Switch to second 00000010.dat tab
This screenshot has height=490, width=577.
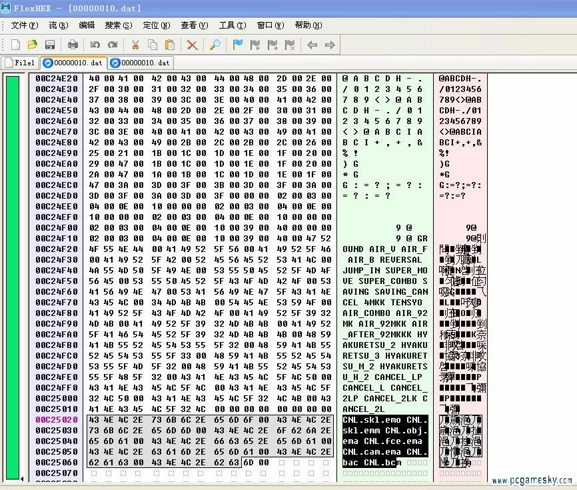click(x=141, y=63)
